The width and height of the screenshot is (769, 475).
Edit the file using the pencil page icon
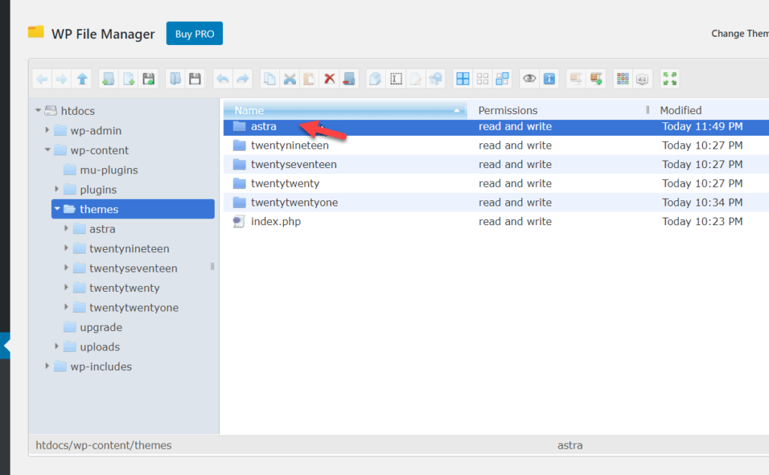(x=415, y=79)
